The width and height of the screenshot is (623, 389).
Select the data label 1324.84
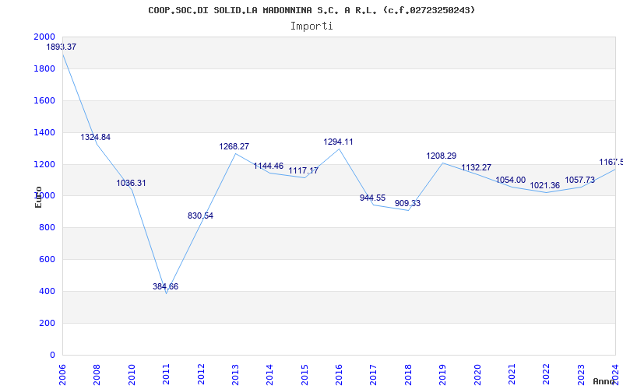point(95,138)
